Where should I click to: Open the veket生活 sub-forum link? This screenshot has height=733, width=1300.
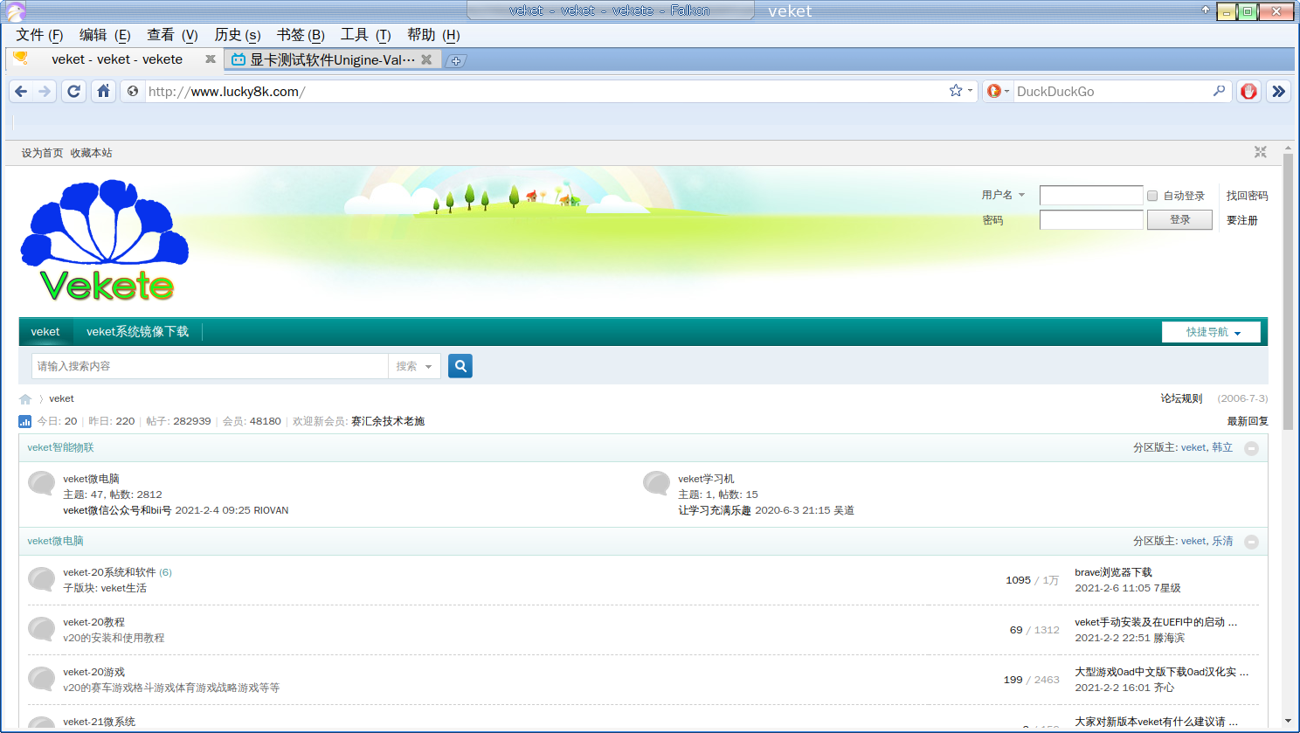tap(123, 588)
